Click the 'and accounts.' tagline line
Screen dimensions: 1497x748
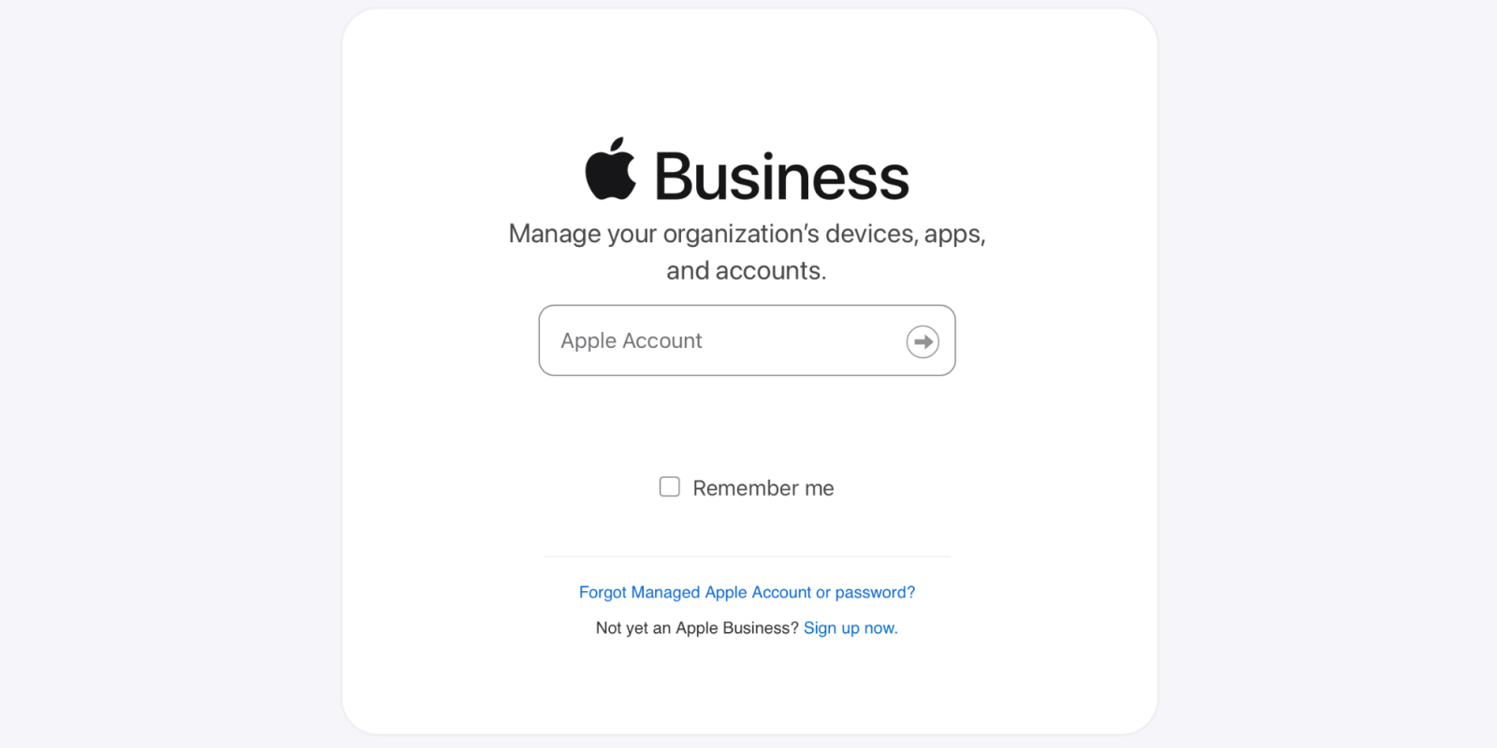(x=747, y=271)
